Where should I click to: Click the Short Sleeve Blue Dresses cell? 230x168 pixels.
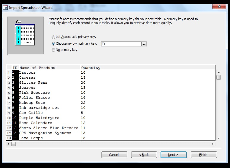50,128
